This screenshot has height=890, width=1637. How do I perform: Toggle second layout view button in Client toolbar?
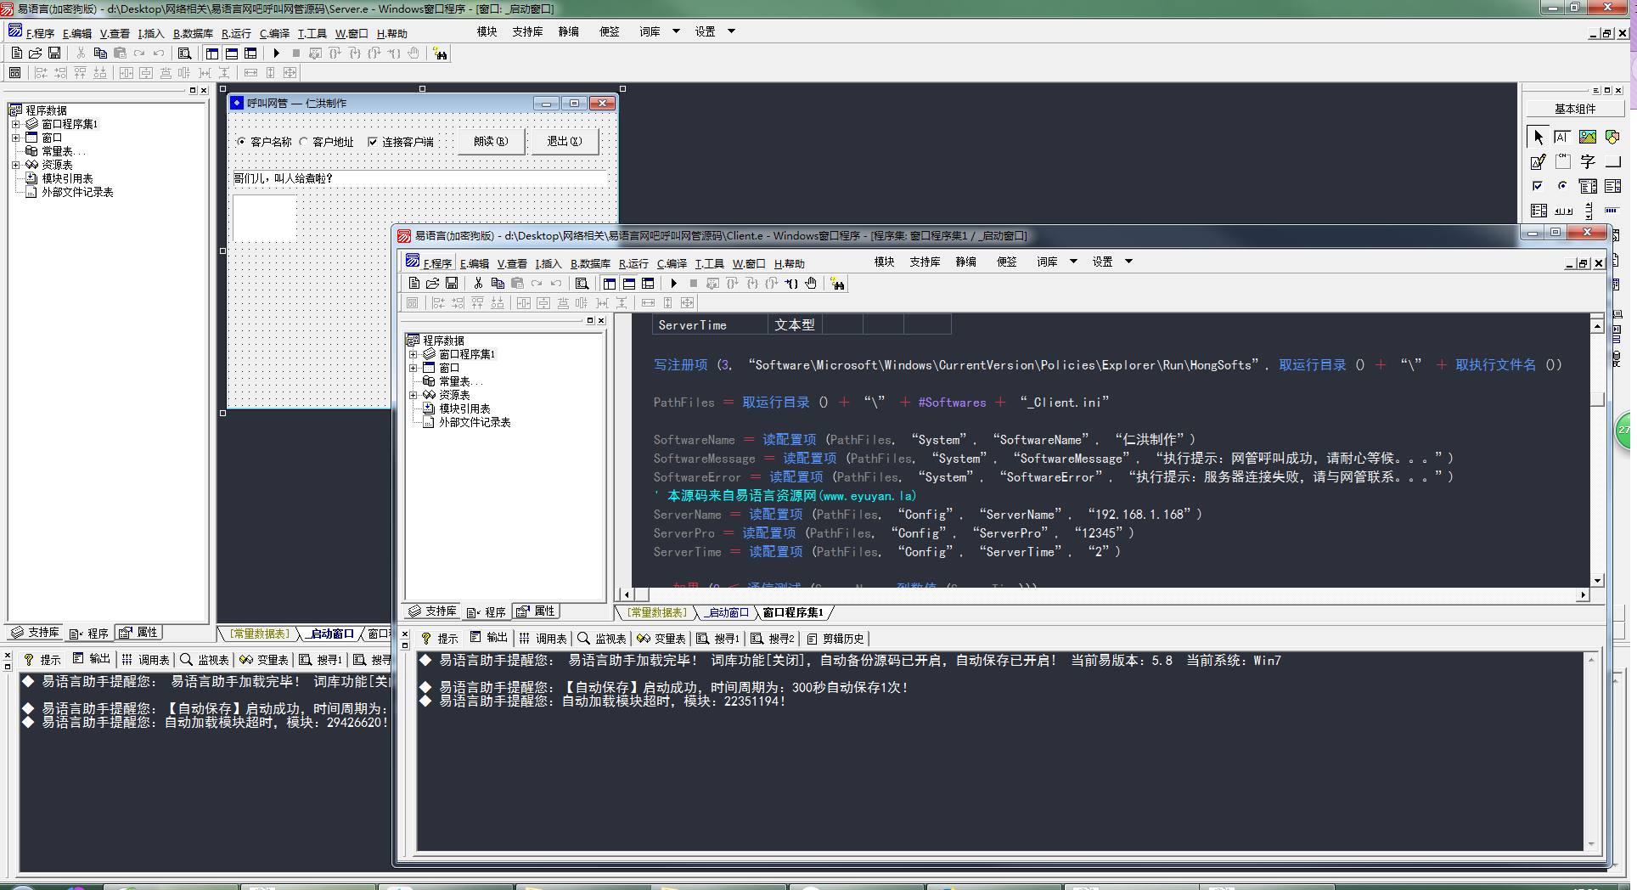click(x=629, y=284)
